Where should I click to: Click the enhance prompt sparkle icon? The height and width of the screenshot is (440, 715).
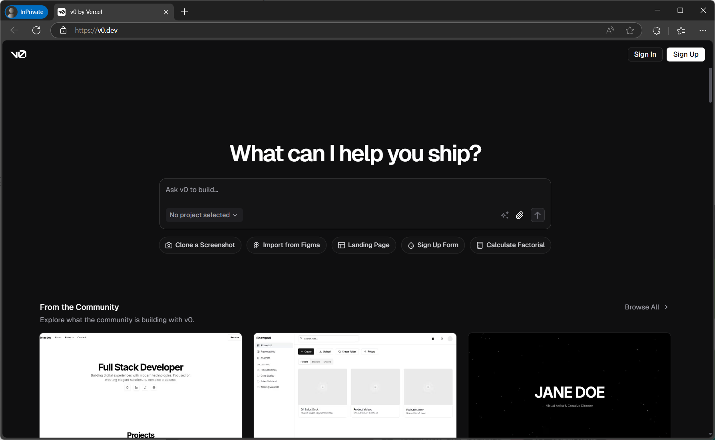click(505, 215)
